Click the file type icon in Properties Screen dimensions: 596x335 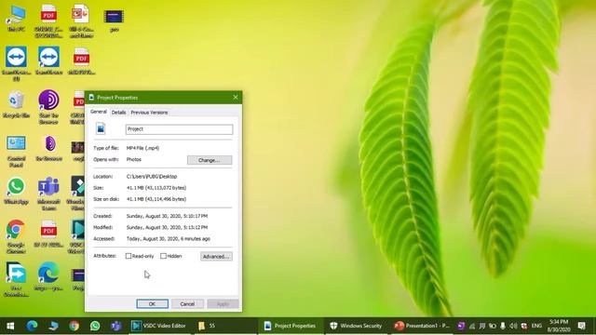(101, 128)
